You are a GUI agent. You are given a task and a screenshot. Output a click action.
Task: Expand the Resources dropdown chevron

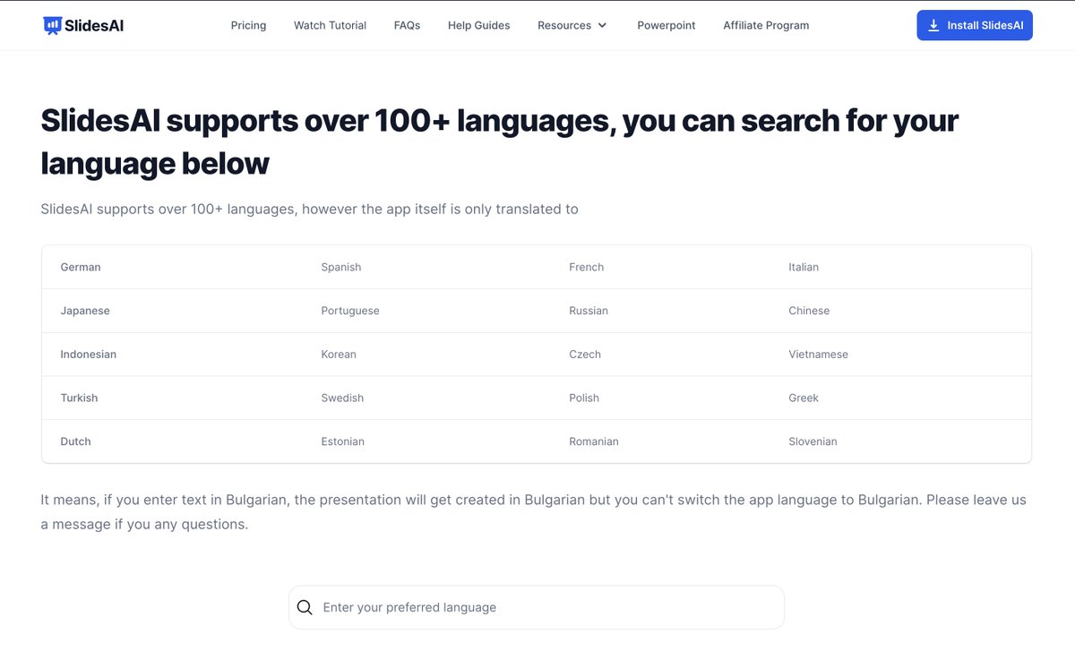(602, 25)
